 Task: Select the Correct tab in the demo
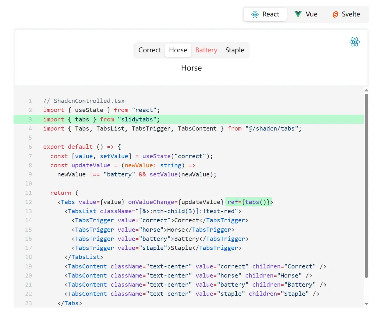click(149, 50)
